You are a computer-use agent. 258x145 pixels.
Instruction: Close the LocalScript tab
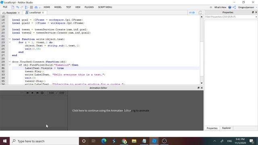[43, 12]
